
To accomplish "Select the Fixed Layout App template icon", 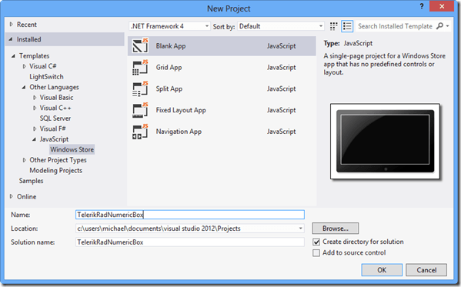I will [140, 110].
